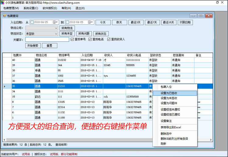Click 申通 cell in row 38
Viewport: 228px width, 157px height.
pyautogui.click(x=46, y=70)
